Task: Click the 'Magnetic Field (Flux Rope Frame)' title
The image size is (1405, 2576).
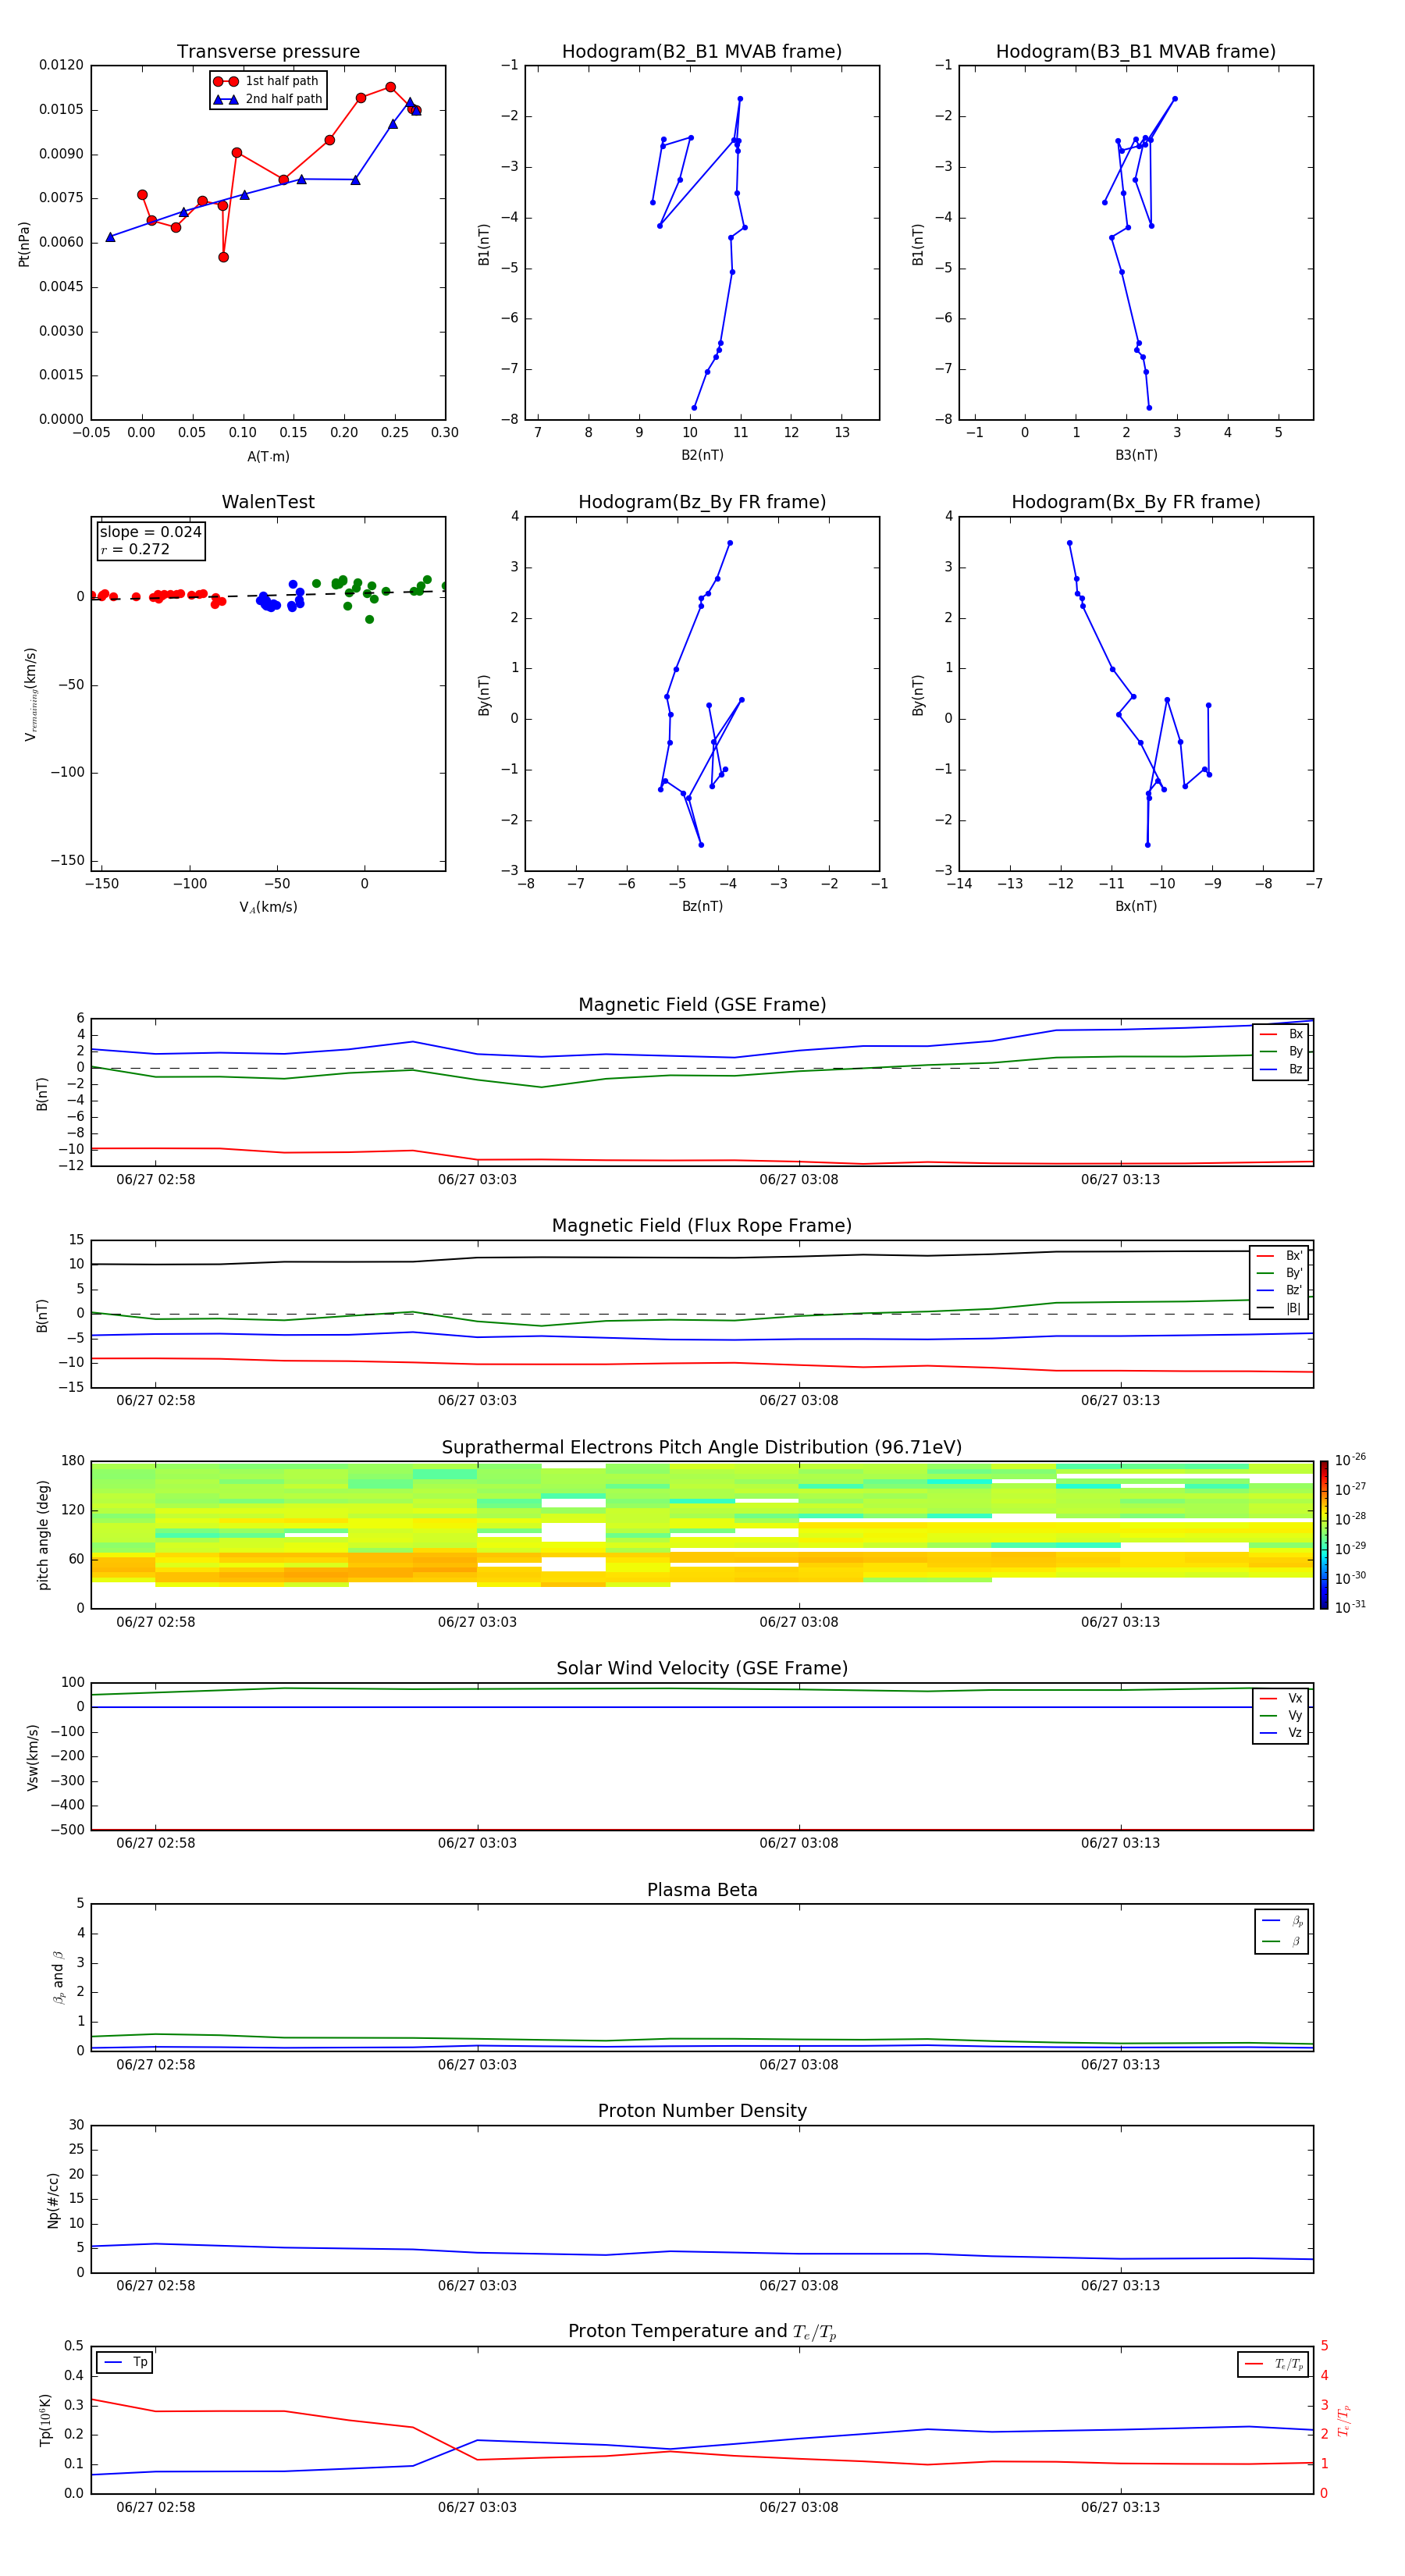Action: [702, 1226]
